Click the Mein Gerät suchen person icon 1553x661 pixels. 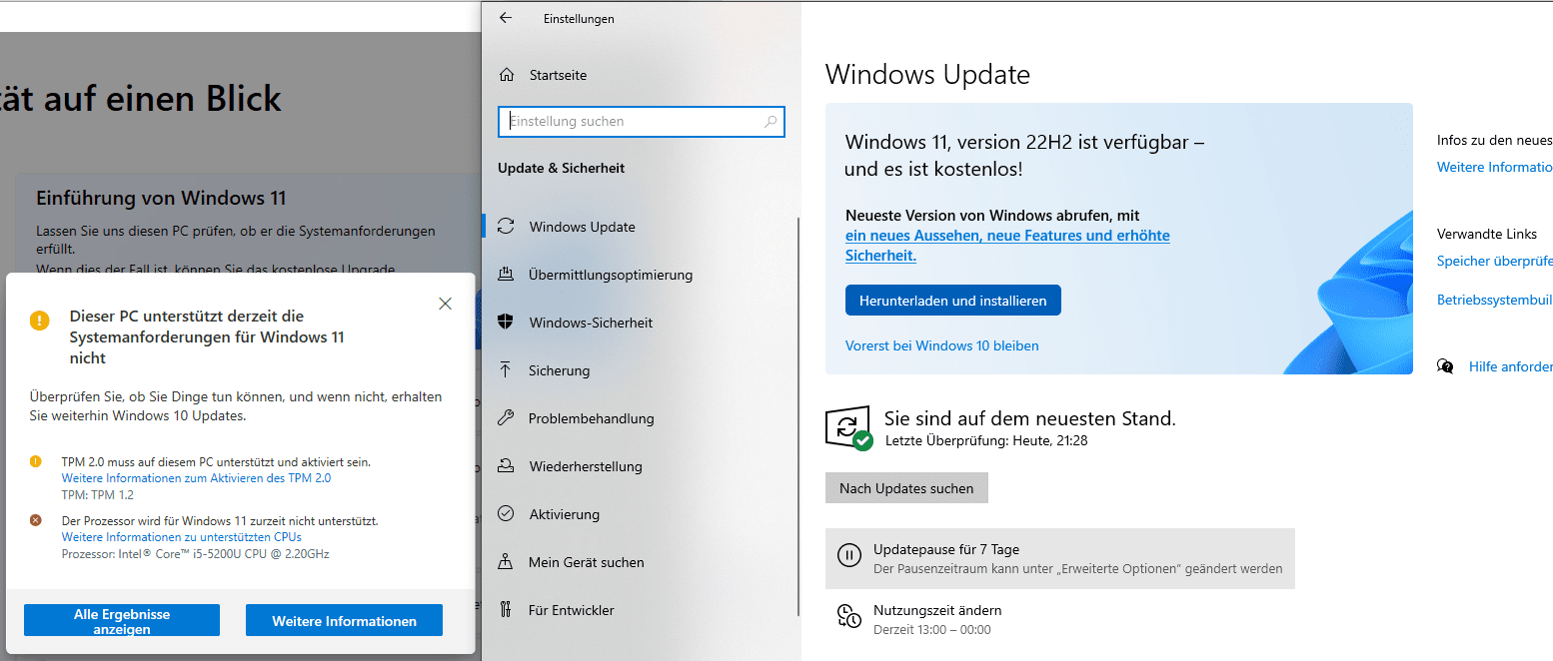point(506,562)
